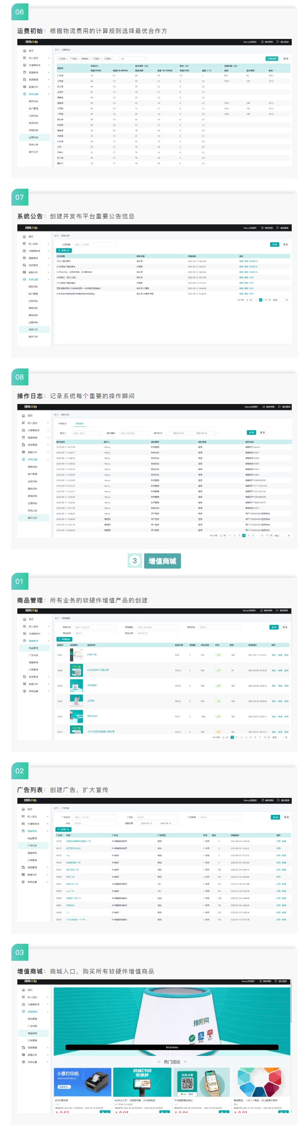The width and height of the screenshot is (304, 1127).
Task: Click 操作时间 start date field in 操作日志 panel
Action: coord(178,433)
